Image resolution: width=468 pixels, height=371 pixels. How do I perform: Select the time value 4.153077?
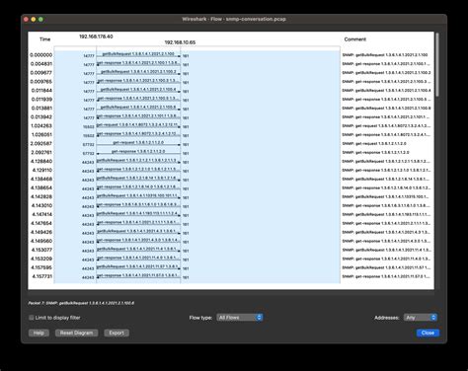[41, 250]
